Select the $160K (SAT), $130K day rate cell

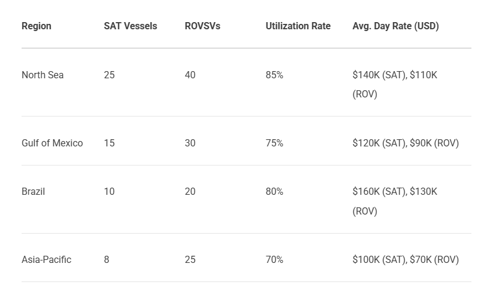(395, 201)
